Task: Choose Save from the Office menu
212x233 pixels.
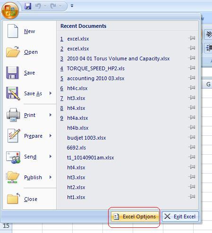Action: pyautogui.click(x=30, y=73)
